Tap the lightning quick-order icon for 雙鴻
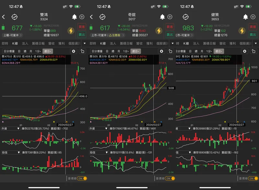This screenshot has height=190, width=259. point(71,31)
